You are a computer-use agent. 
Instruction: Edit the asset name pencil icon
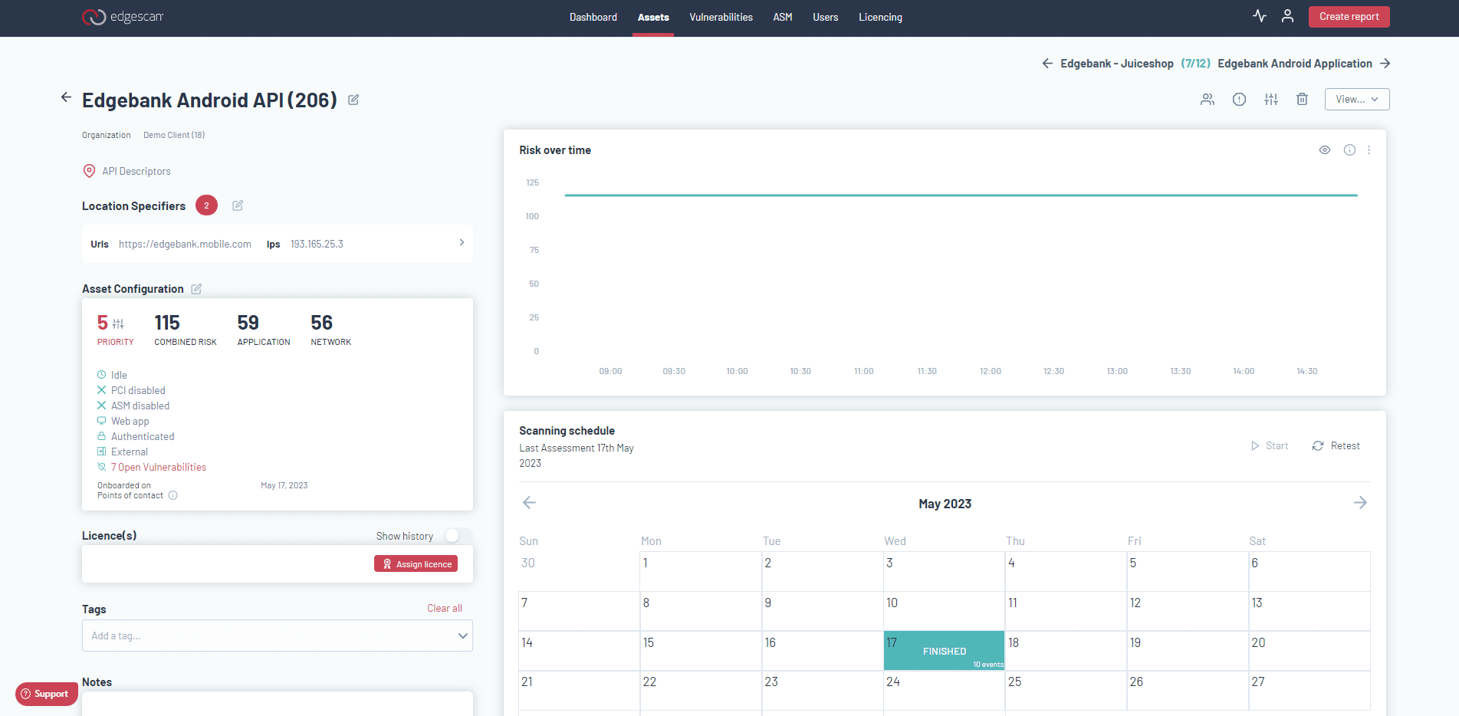tap(353, 100)
